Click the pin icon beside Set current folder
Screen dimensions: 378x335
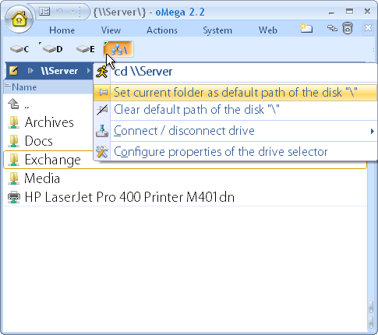(102, 93)
